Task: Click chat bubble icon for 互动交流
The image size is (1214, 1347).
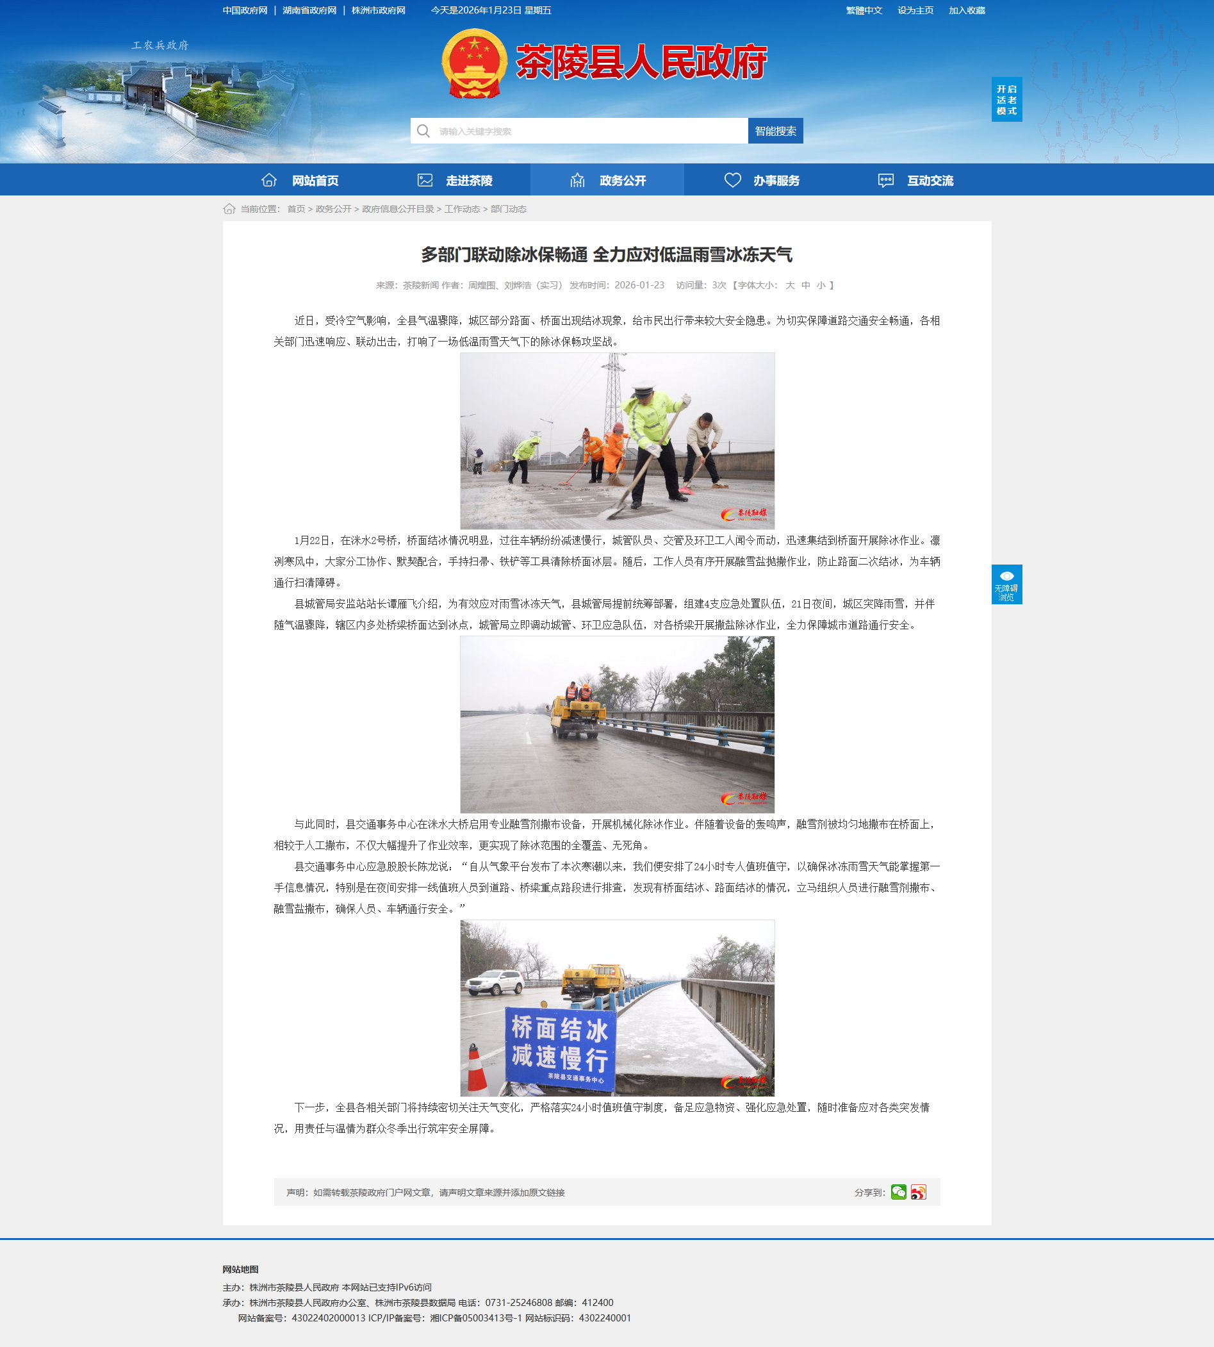Action: point(885,180)
